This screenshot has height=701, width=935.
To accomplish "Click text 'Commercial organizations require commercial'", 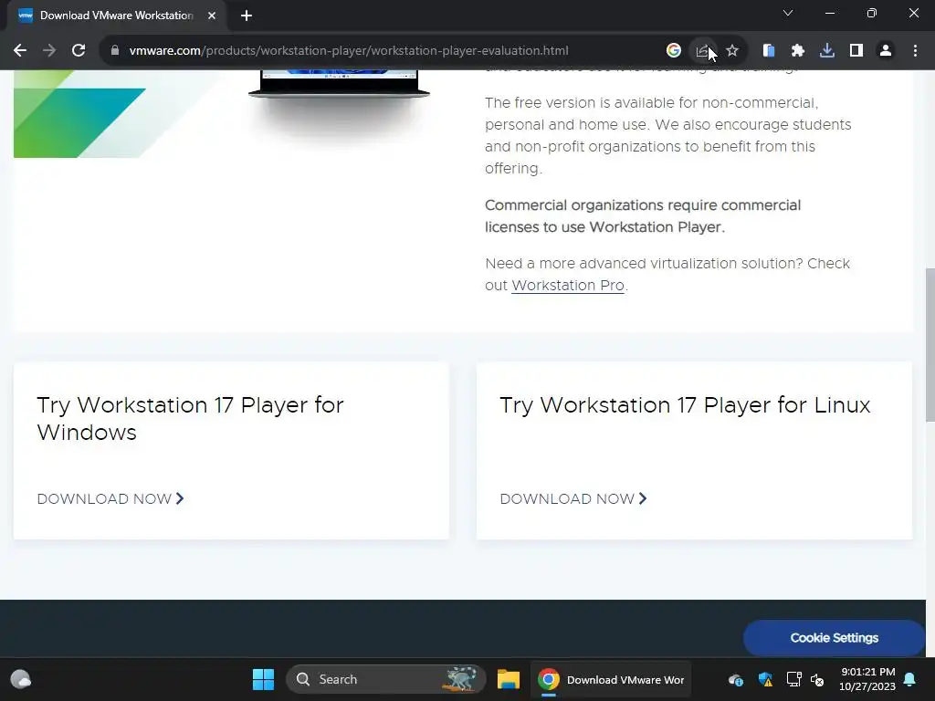I will click(x=643, y=205).
